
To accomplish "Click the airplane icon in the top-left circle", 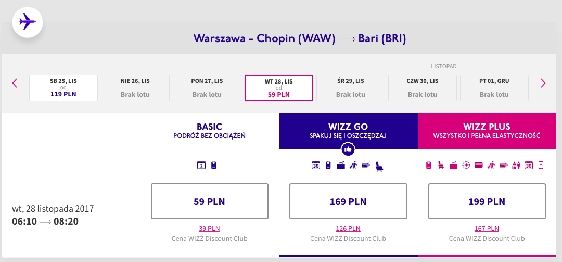I will point(28,22).
